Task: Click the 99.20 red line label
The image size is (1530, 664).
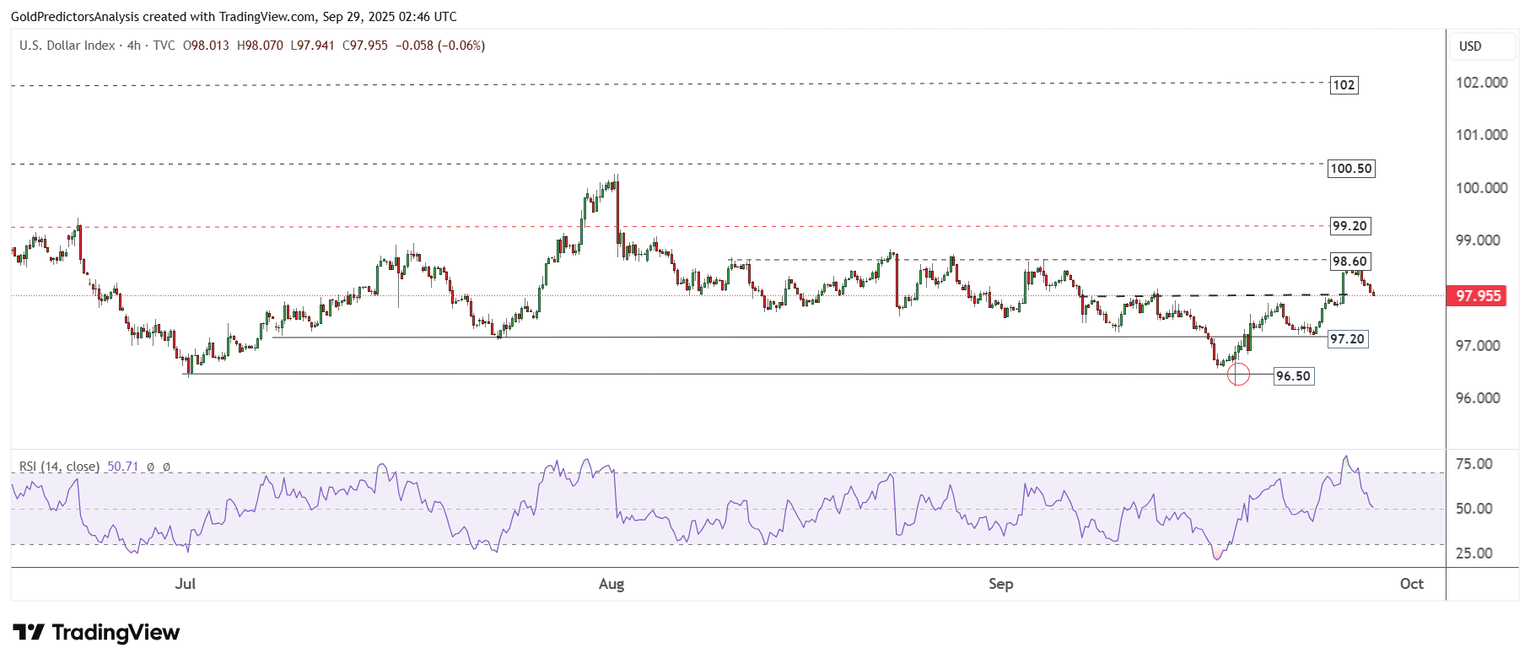Action: (1350, 226)
